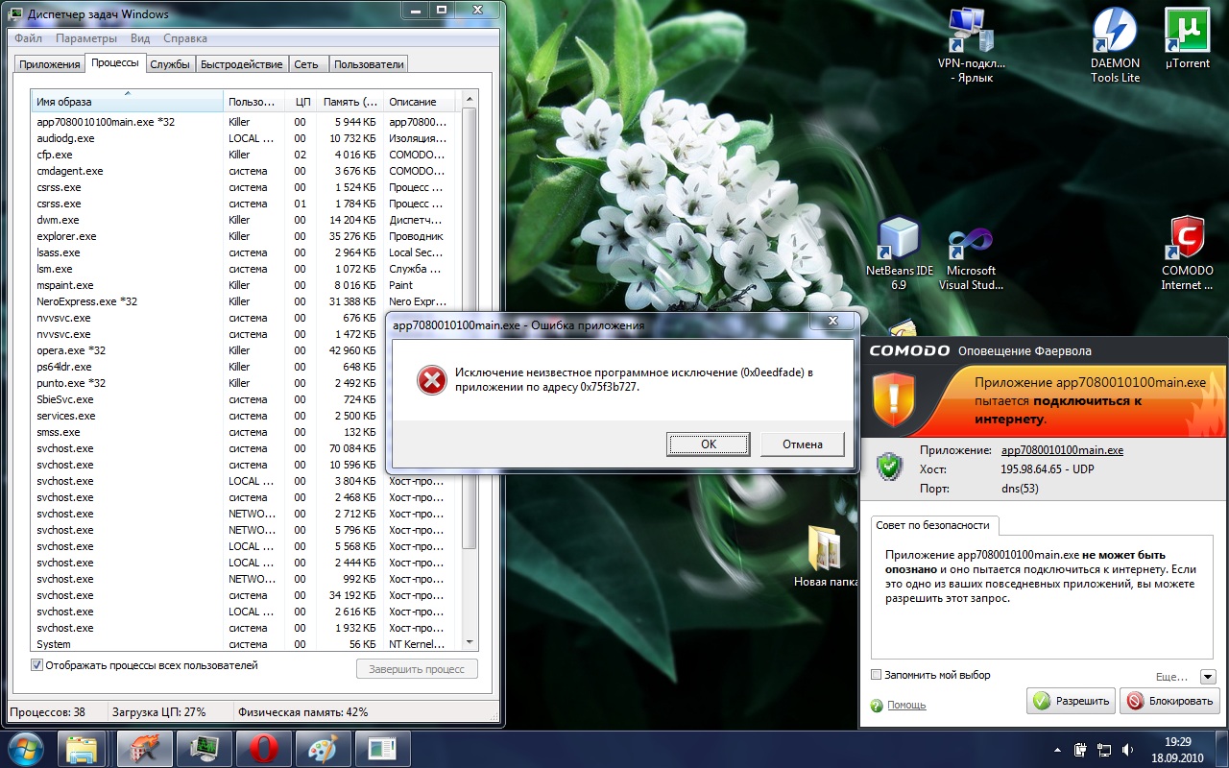Expand the 'Еще...' dropdown arrow in COMODO alert
Viewport: 1229px width, 768px height.
[x=1208, y=677]
